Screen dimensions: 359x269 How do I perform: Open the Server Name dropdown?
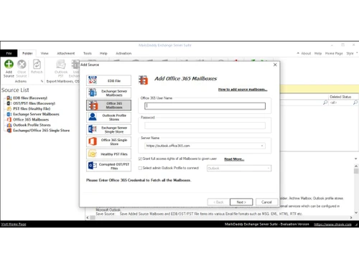coord(262,146)
